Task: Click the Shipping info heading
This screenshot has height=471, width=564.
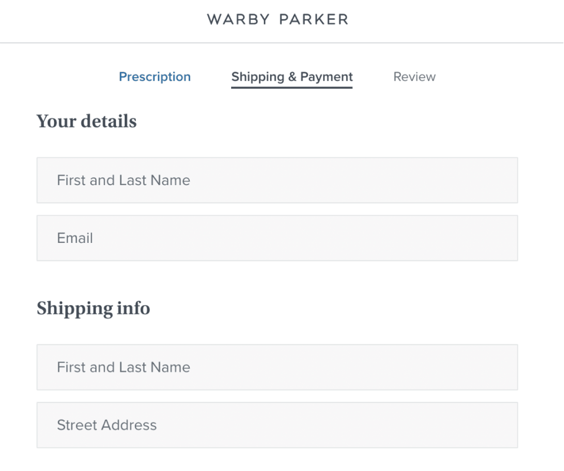Action: [94, 309]
